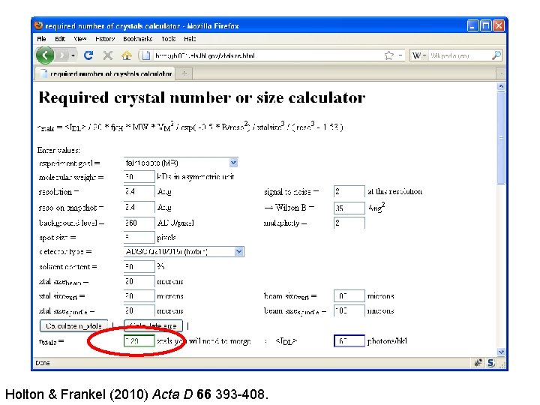Open the Tools menu
The image size is (540, 405).
[169, 39]
